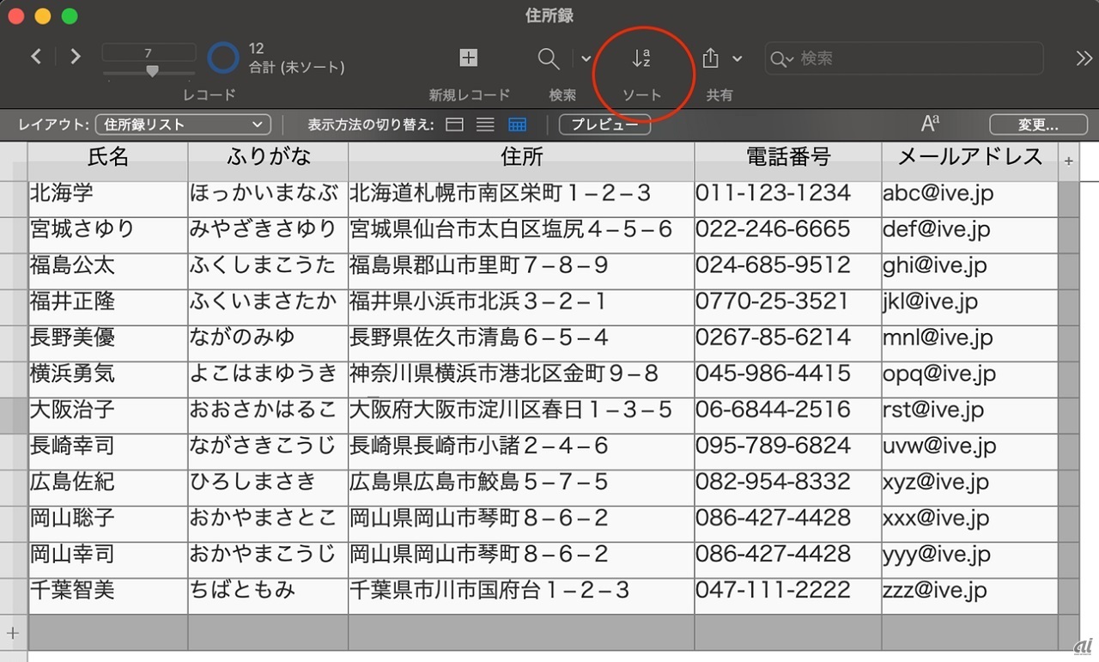Click the Share icon in toolbar
This screenshot has height=662, width=1099.
[710, 58]
